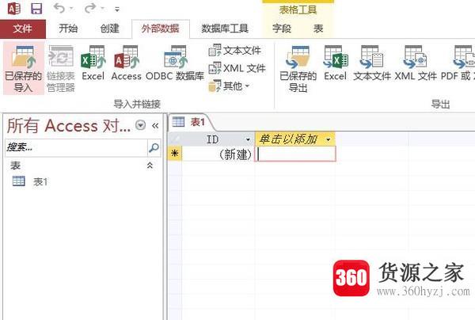The height and width of the screenshot is (320, 475).
Task: Collapse the navigation pane with « button
Action: tap(155, 125)
